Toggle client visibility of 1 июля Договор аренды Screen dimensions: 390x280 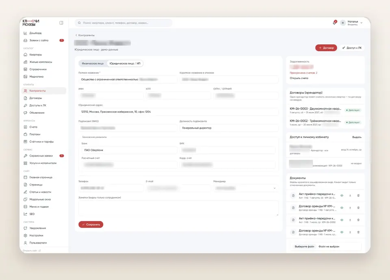coord(342,232)
